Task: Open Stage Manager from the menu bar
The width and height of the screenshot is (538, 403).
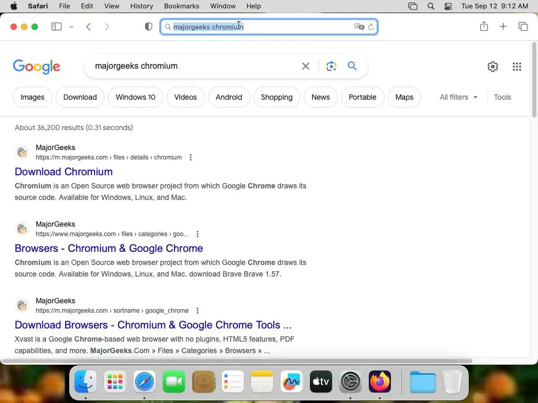Action: tap(413, 6)
